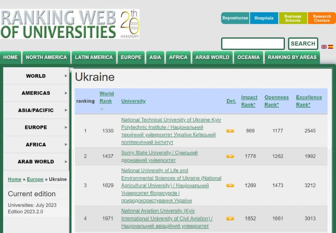Open National Technical University of Ukraine link
This screenshot has height=233, width=336.
pyautogui.click(x=171, y=131)
